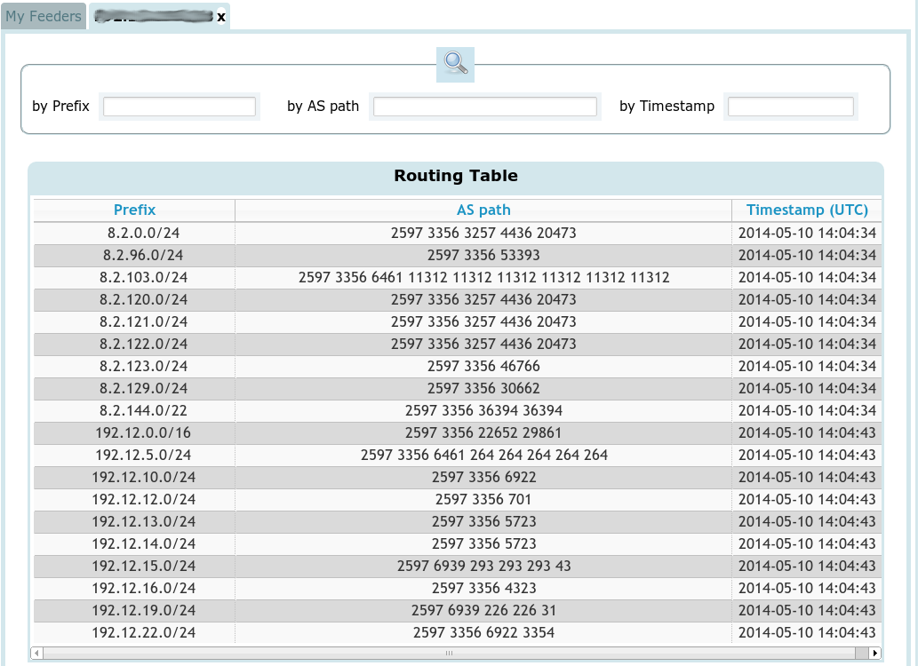Focus the by Timestamp input field
Viewport: 918px width, 666px height.
coord(790,107)
